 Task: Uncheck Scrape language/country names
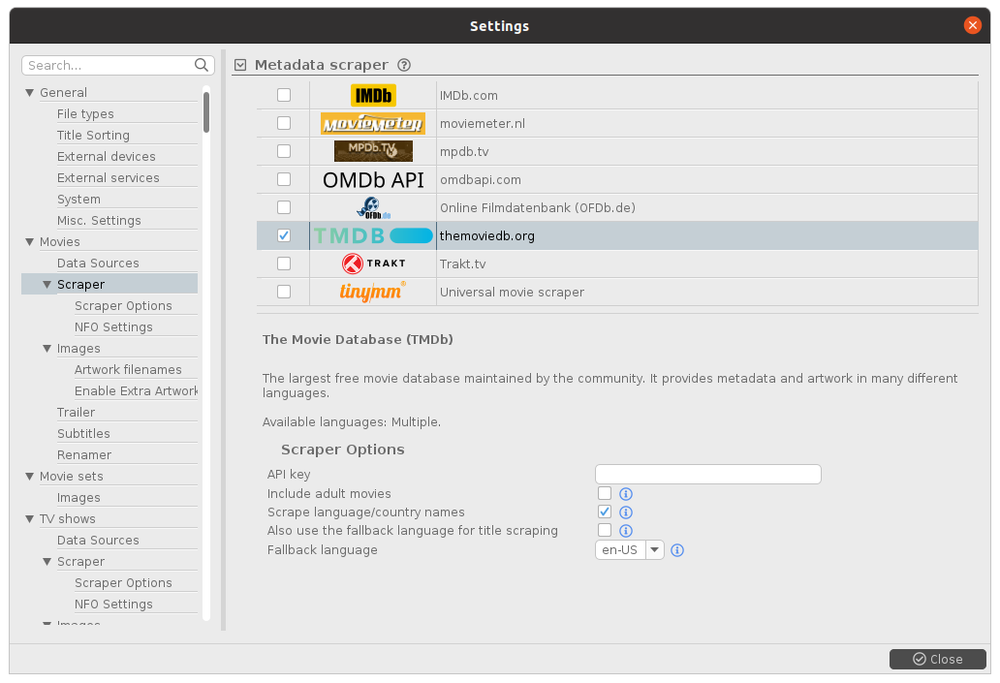[x=605, y=512]
